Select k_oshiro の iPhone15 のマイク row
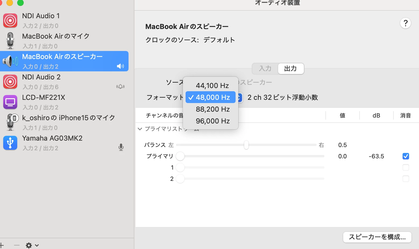The width and height of the screenshot is (419, 249). (x=64, y=122)
